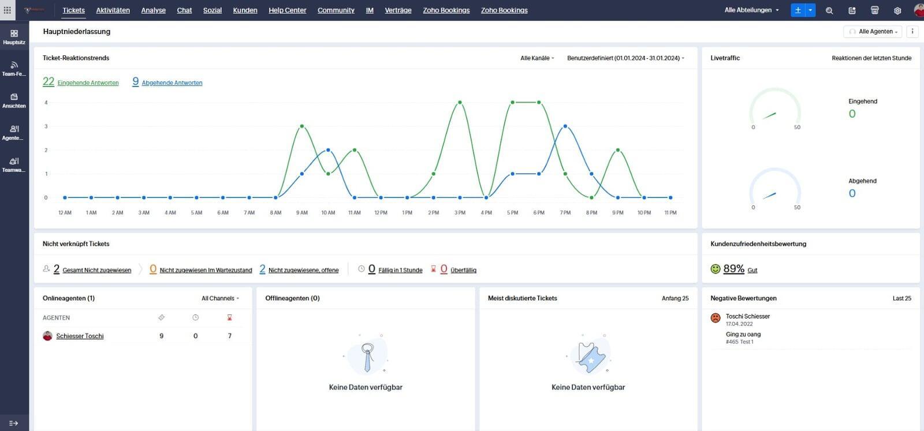The height and width of the screenshot is (431, 924).
Task: Open the settings gear icon
Action: [x=897, y=10]
